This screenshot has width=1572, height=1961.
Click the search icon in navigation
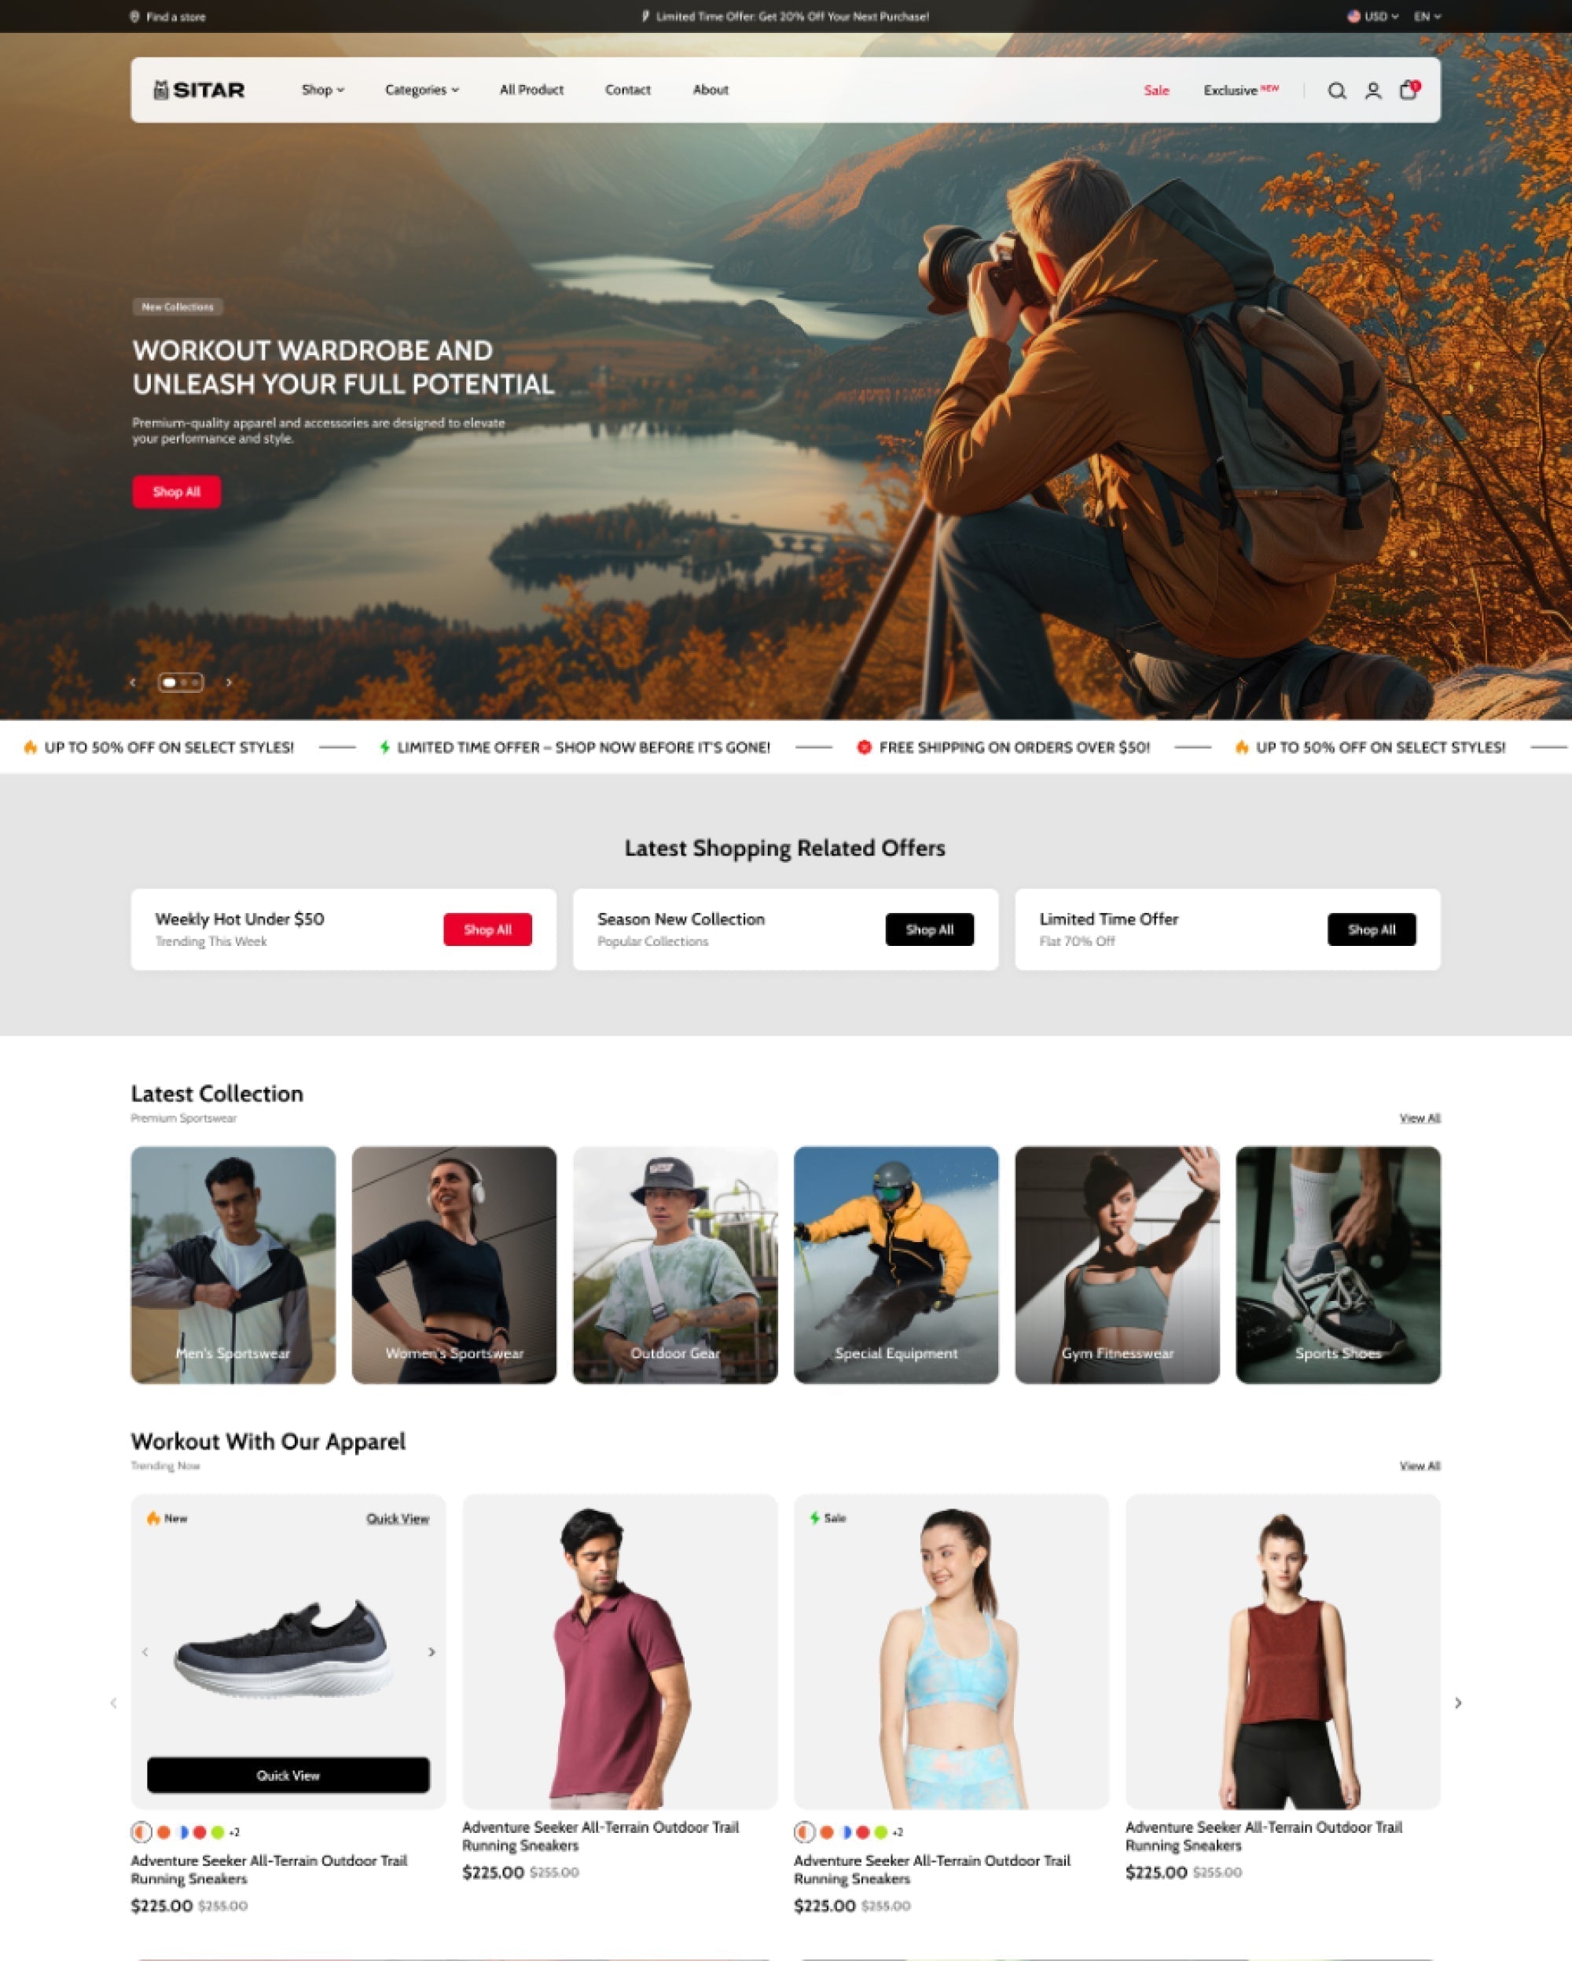click(1336, 90)
